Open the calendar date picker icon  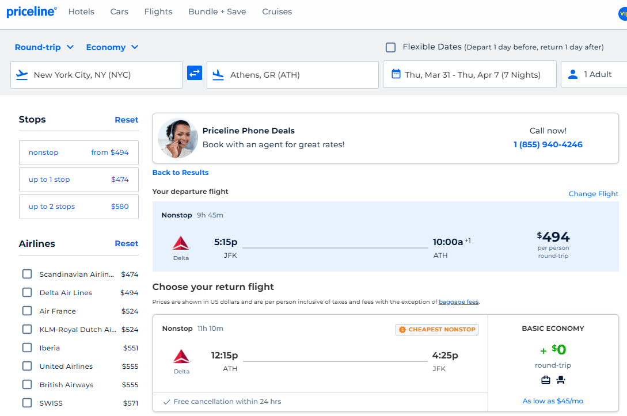(396, 74)
